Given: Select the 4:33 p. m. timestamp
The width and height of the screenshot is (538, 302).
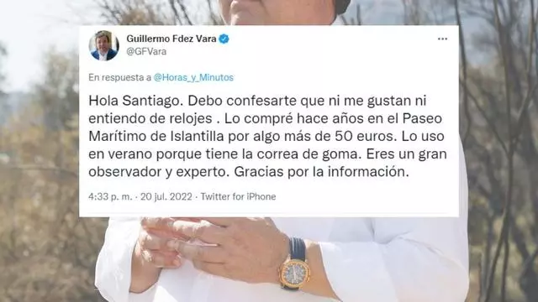Looking at the screenshot, I should pyautogui.click(x=110, y=196).
